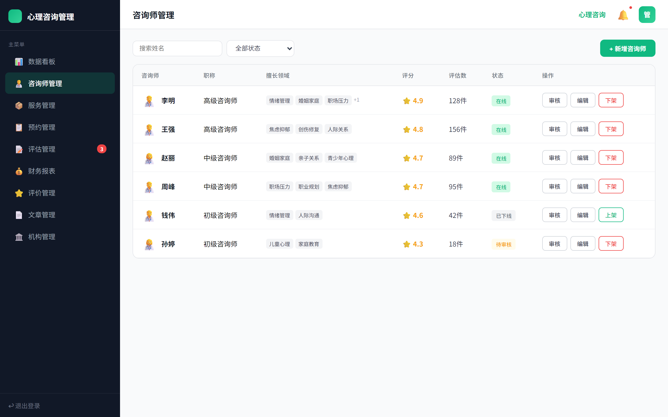The image size is (668, 417).
Task: Click the 职业规划 tag
Action: [x=309, y=187]
